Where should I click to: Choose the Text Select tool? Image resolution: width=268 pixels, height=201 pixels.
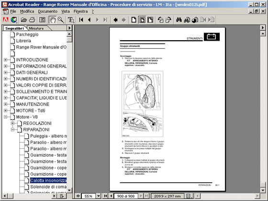pyautogui.click(x=71, y=20)
